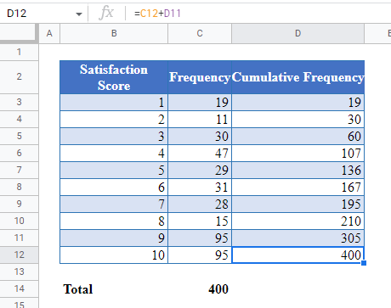Screen dimensions: 391x308
Task: Select the active cell showing 400 in D12
Action: (x=297, y=255)
